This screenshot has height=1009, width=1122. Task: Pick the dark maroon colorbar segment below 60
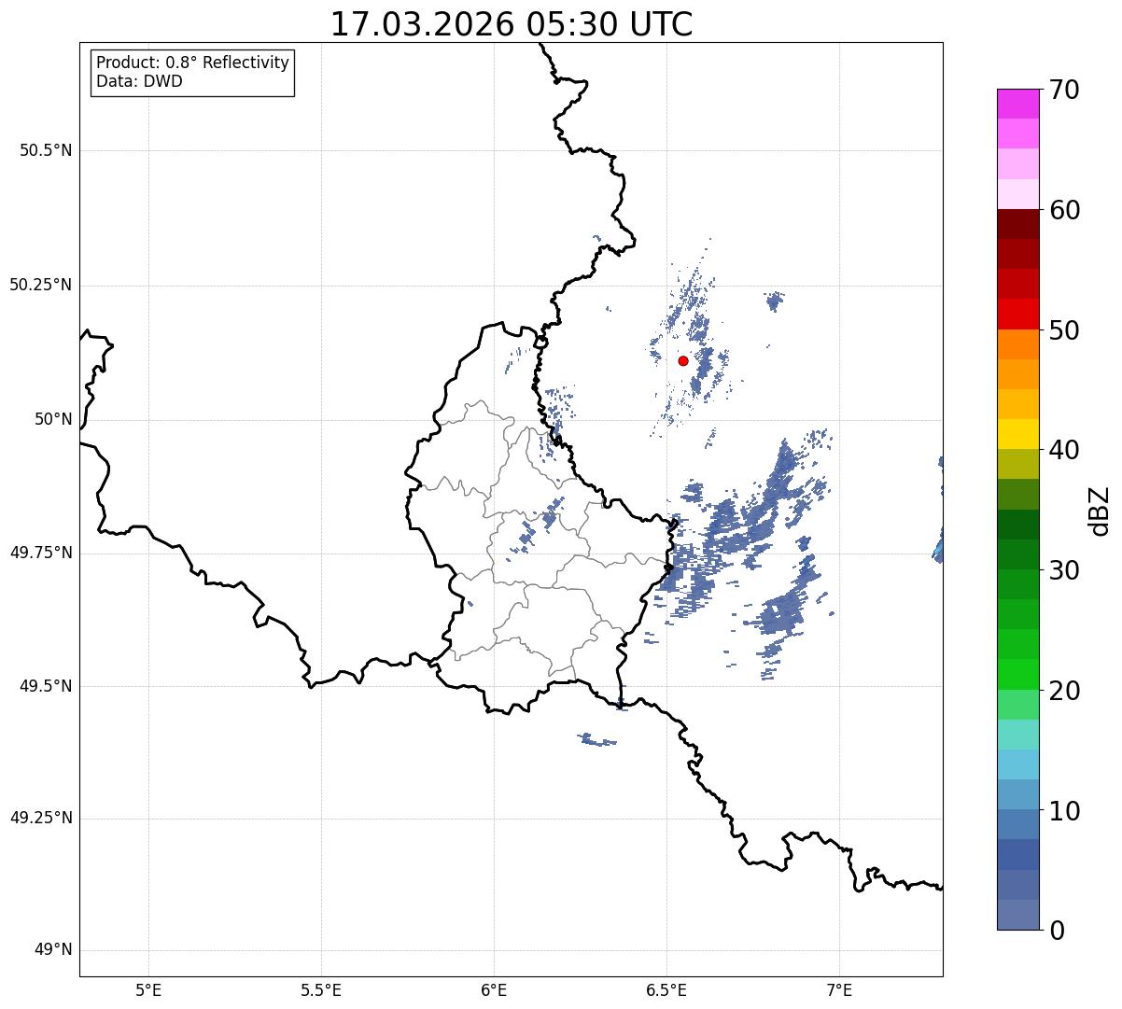1018,224
